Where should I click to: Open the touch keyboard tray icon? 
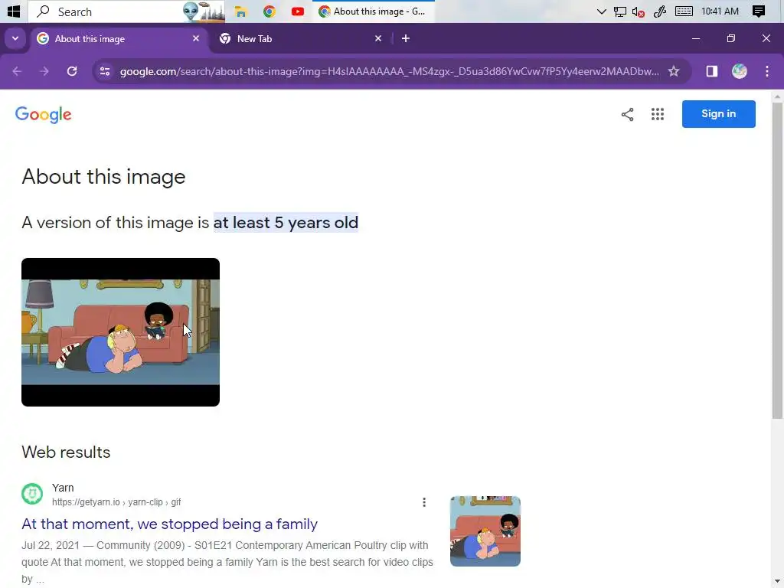tap(684, 11)
